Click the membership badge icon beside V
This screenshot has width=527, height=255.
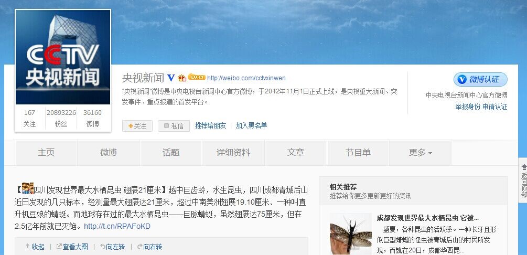tap(182, 78)
